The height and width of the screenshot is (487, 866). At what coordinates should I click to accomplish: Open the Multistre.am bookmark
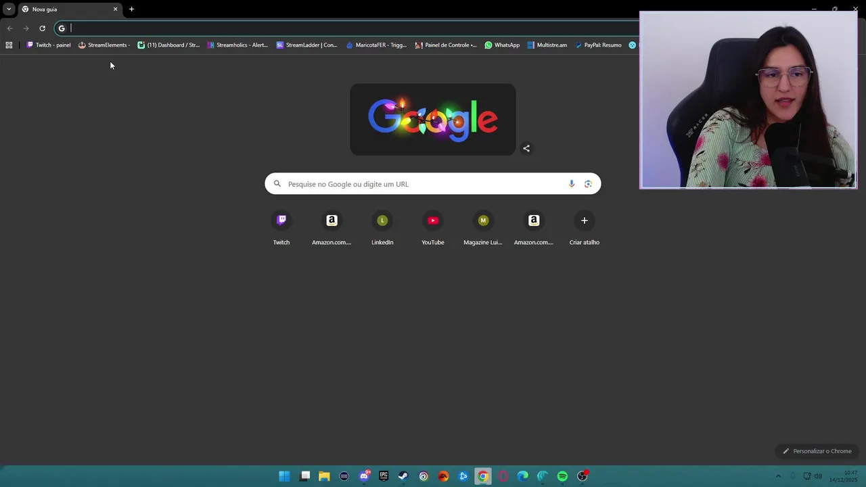[547, 45]
